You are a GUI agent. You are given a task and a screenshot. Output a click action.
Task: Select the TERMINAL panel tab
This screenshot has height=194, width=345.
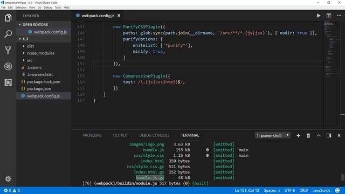tap(190, 135)
